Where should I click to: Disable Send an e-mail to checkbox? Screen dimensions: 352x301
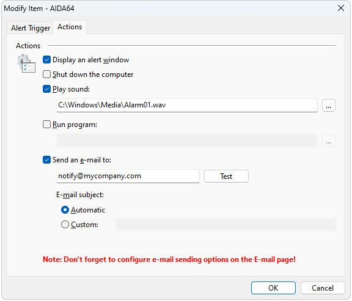click(x=46, y=160)
